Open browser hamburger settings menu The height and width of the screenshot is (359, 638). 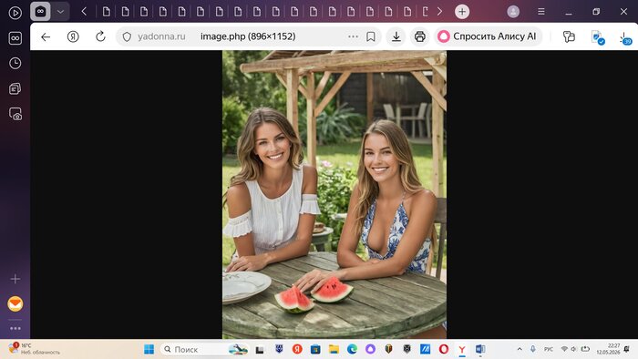tap(541, 12)
